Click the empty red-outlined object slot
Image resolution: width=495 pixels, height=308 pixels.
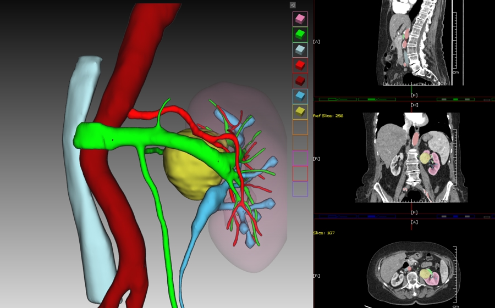point(300,173)
